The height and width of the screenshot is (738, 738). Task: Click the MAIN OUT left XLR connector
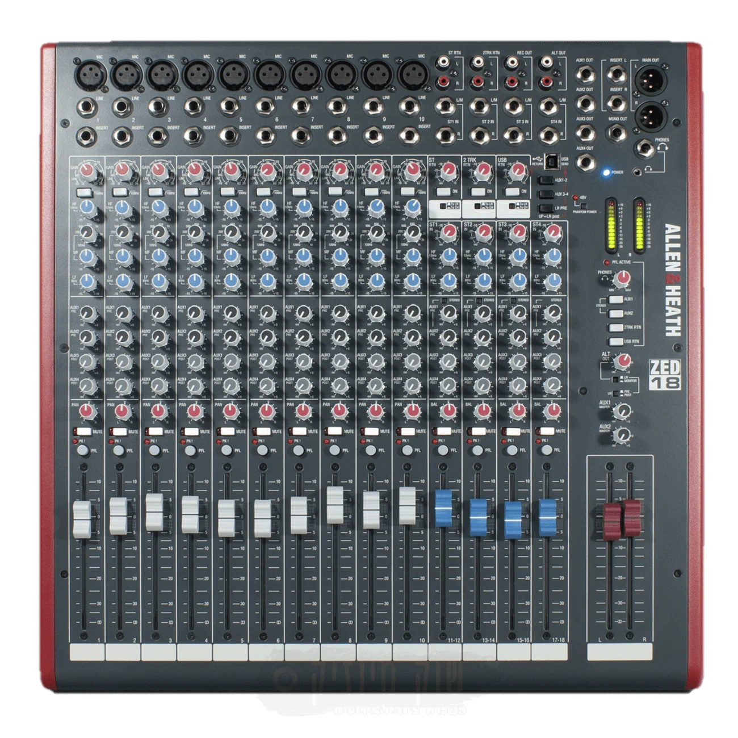click(650, 79)
